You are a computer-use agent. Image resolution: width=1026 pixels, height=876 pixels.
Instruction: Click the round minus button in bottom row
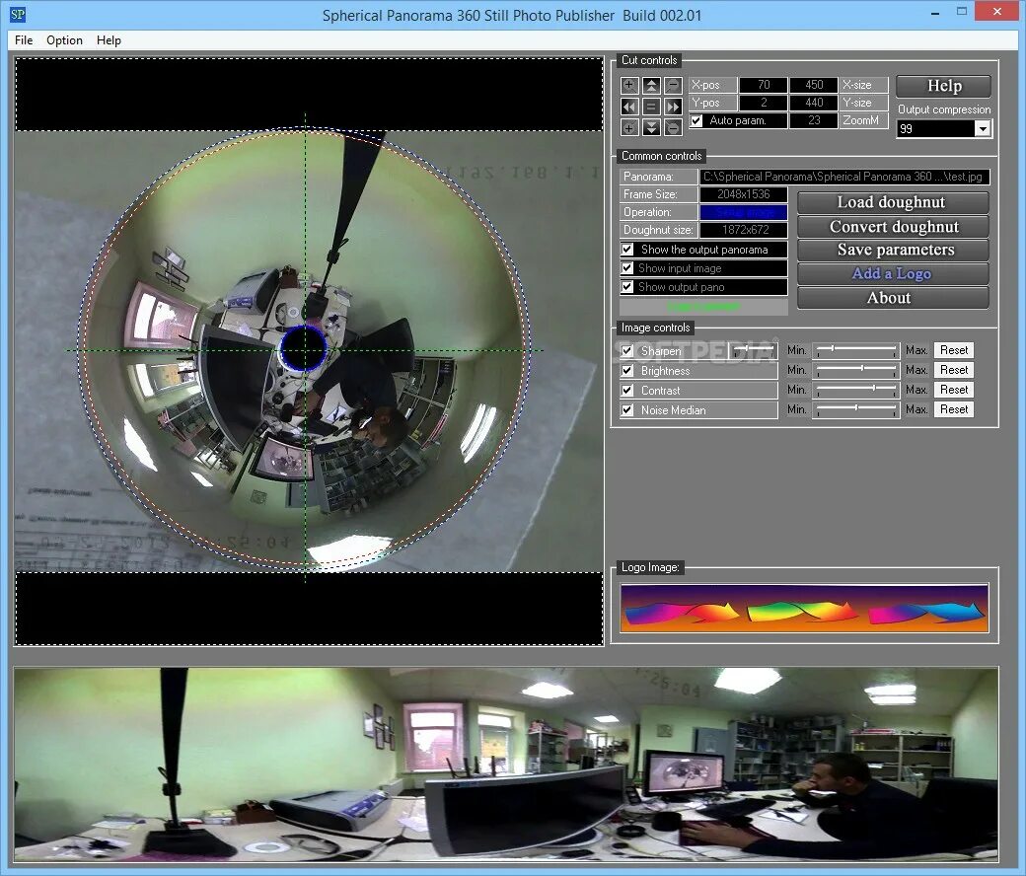click(673, 128)
